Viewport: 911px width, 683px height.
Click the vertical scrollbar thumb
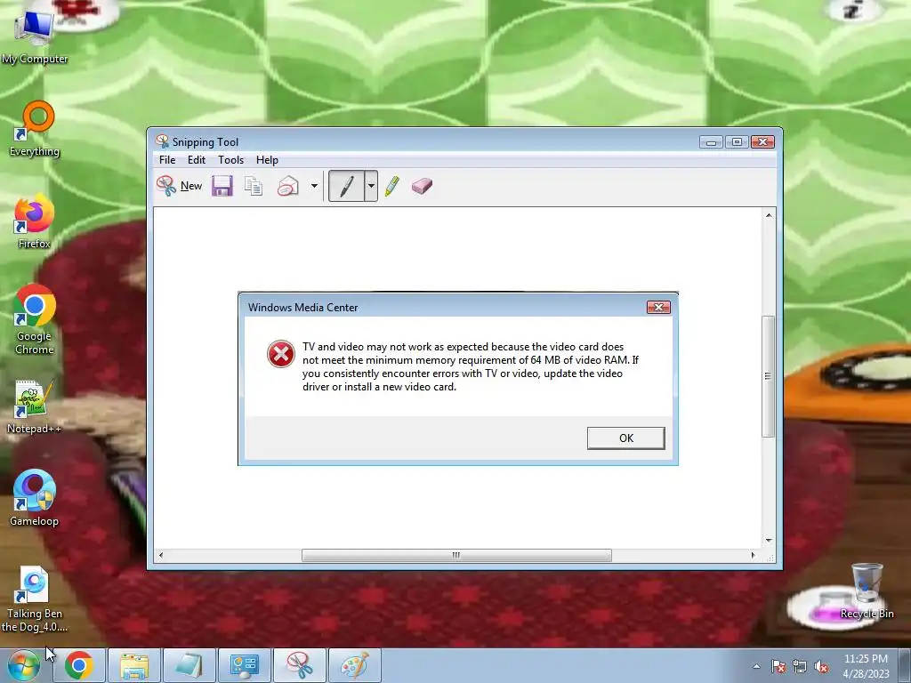tap(769, 376)
